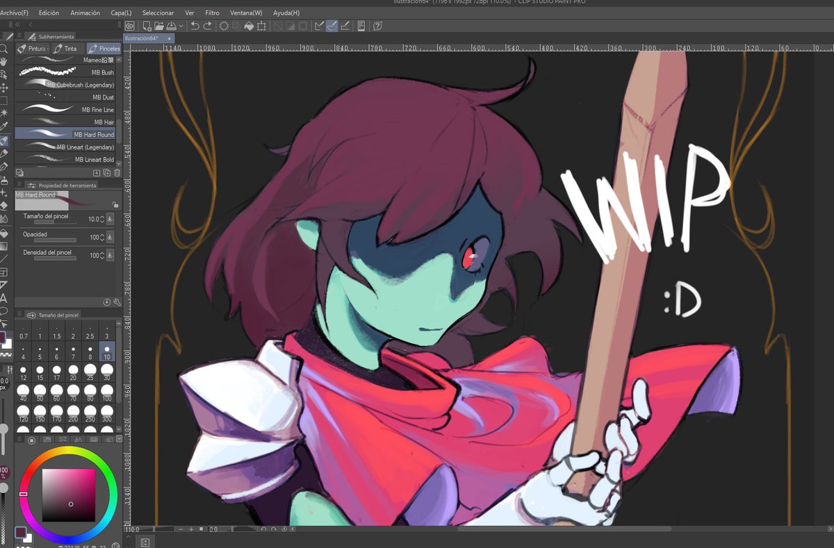Open the Tamaño del pincel panel menu
The image size is (834, 548).
[x=19, y=314]
